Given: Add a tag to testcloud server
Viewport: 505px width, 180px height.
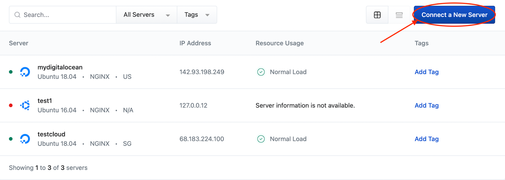Looking at the screenshot, I should coord(426,139).
